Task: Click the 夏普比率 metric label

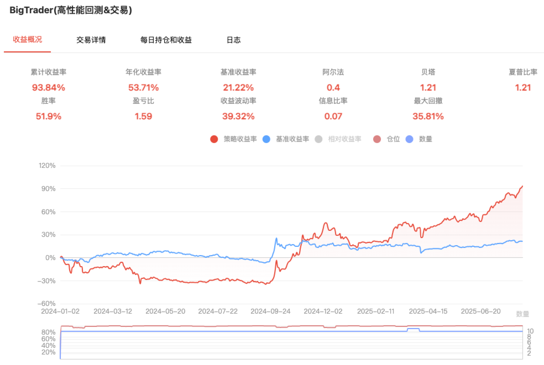Action: [x=522, y=72]
